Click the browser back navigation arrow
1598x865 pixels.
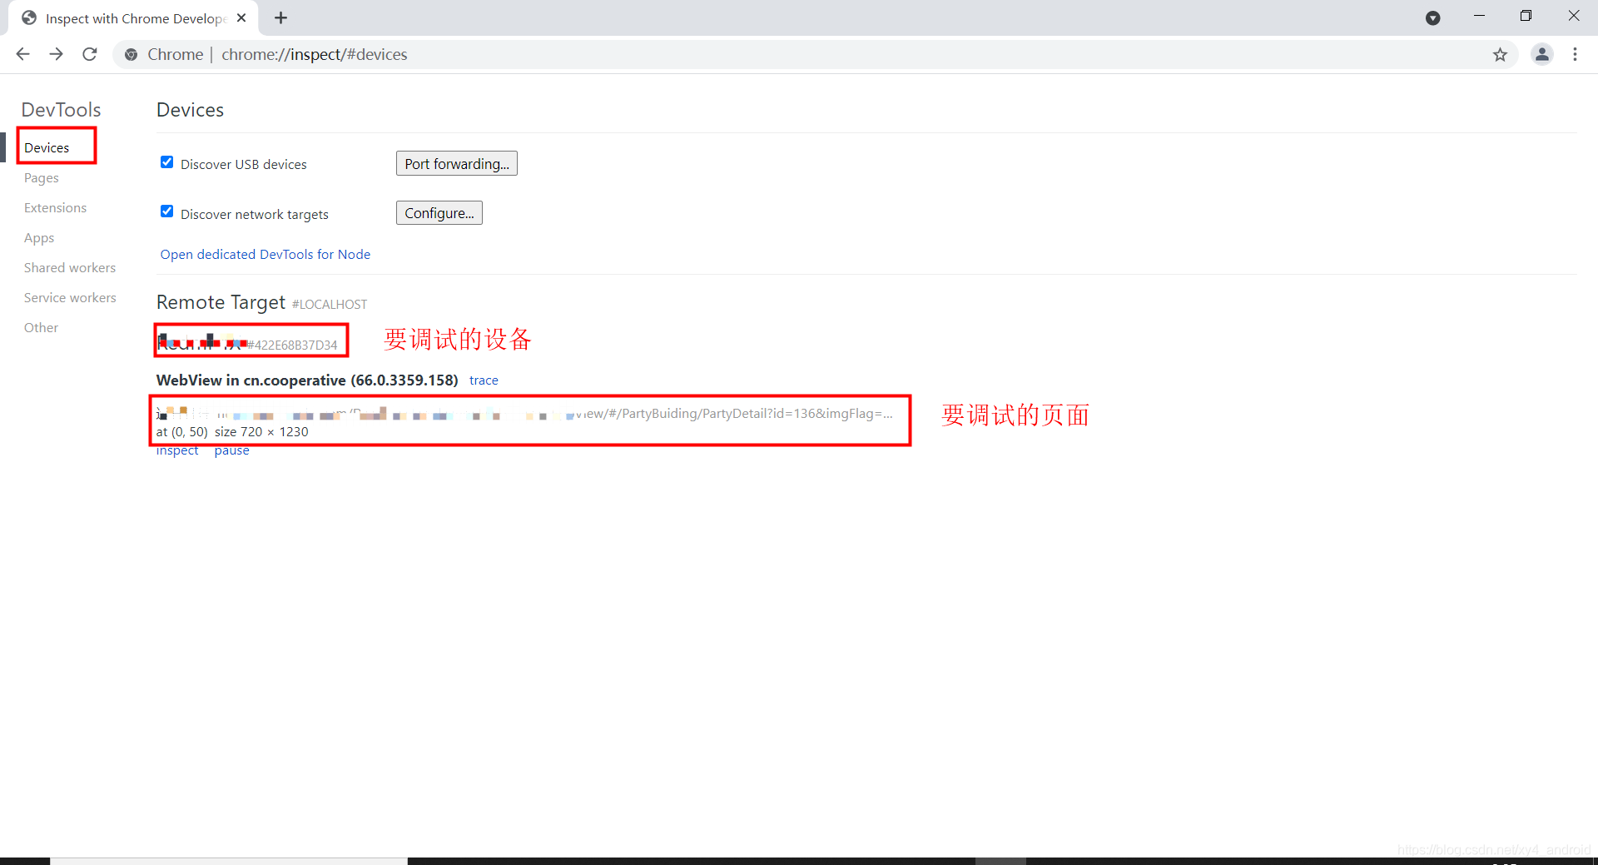pyautogui.click(x=22, y=54)
